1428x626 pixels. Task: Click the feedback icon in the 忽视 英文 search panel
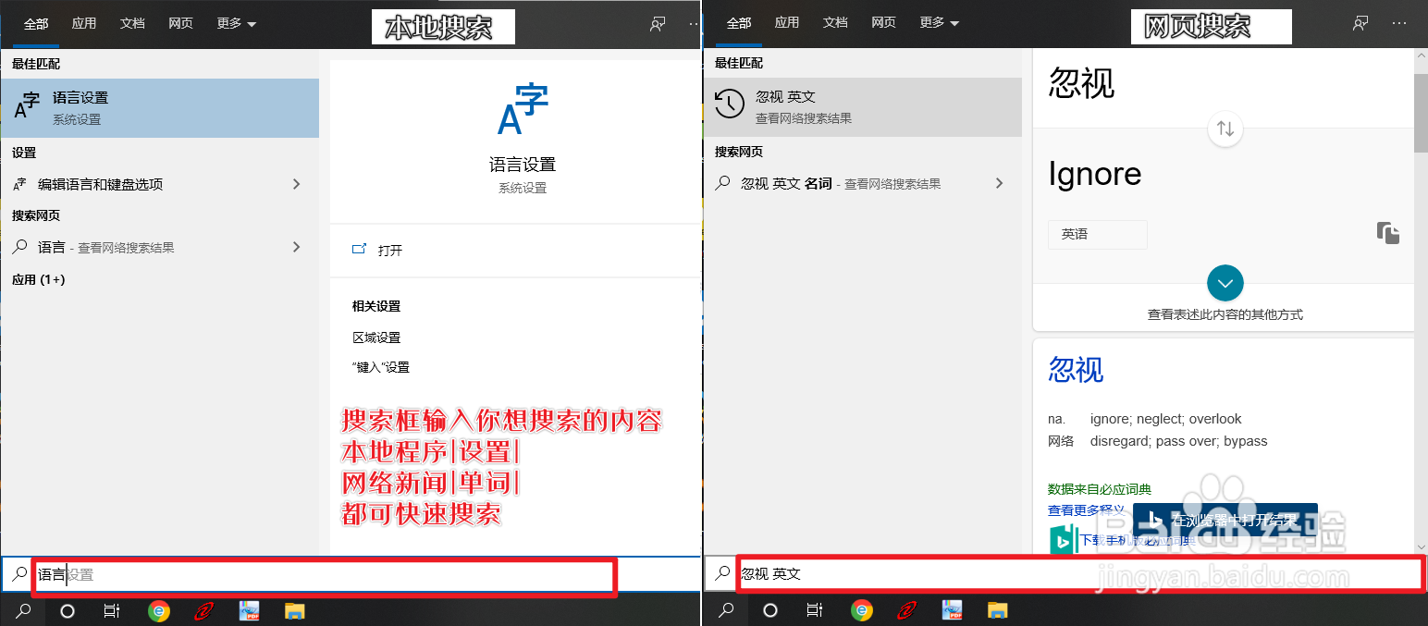coord(1360,24)
